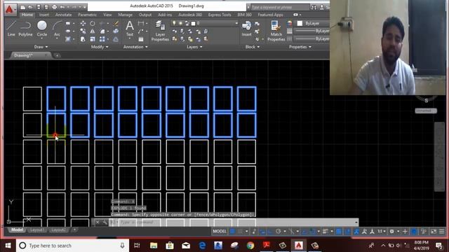Expand the Modify panel
The height and width of the screenshot is (252, 449).
click(100, 47)
